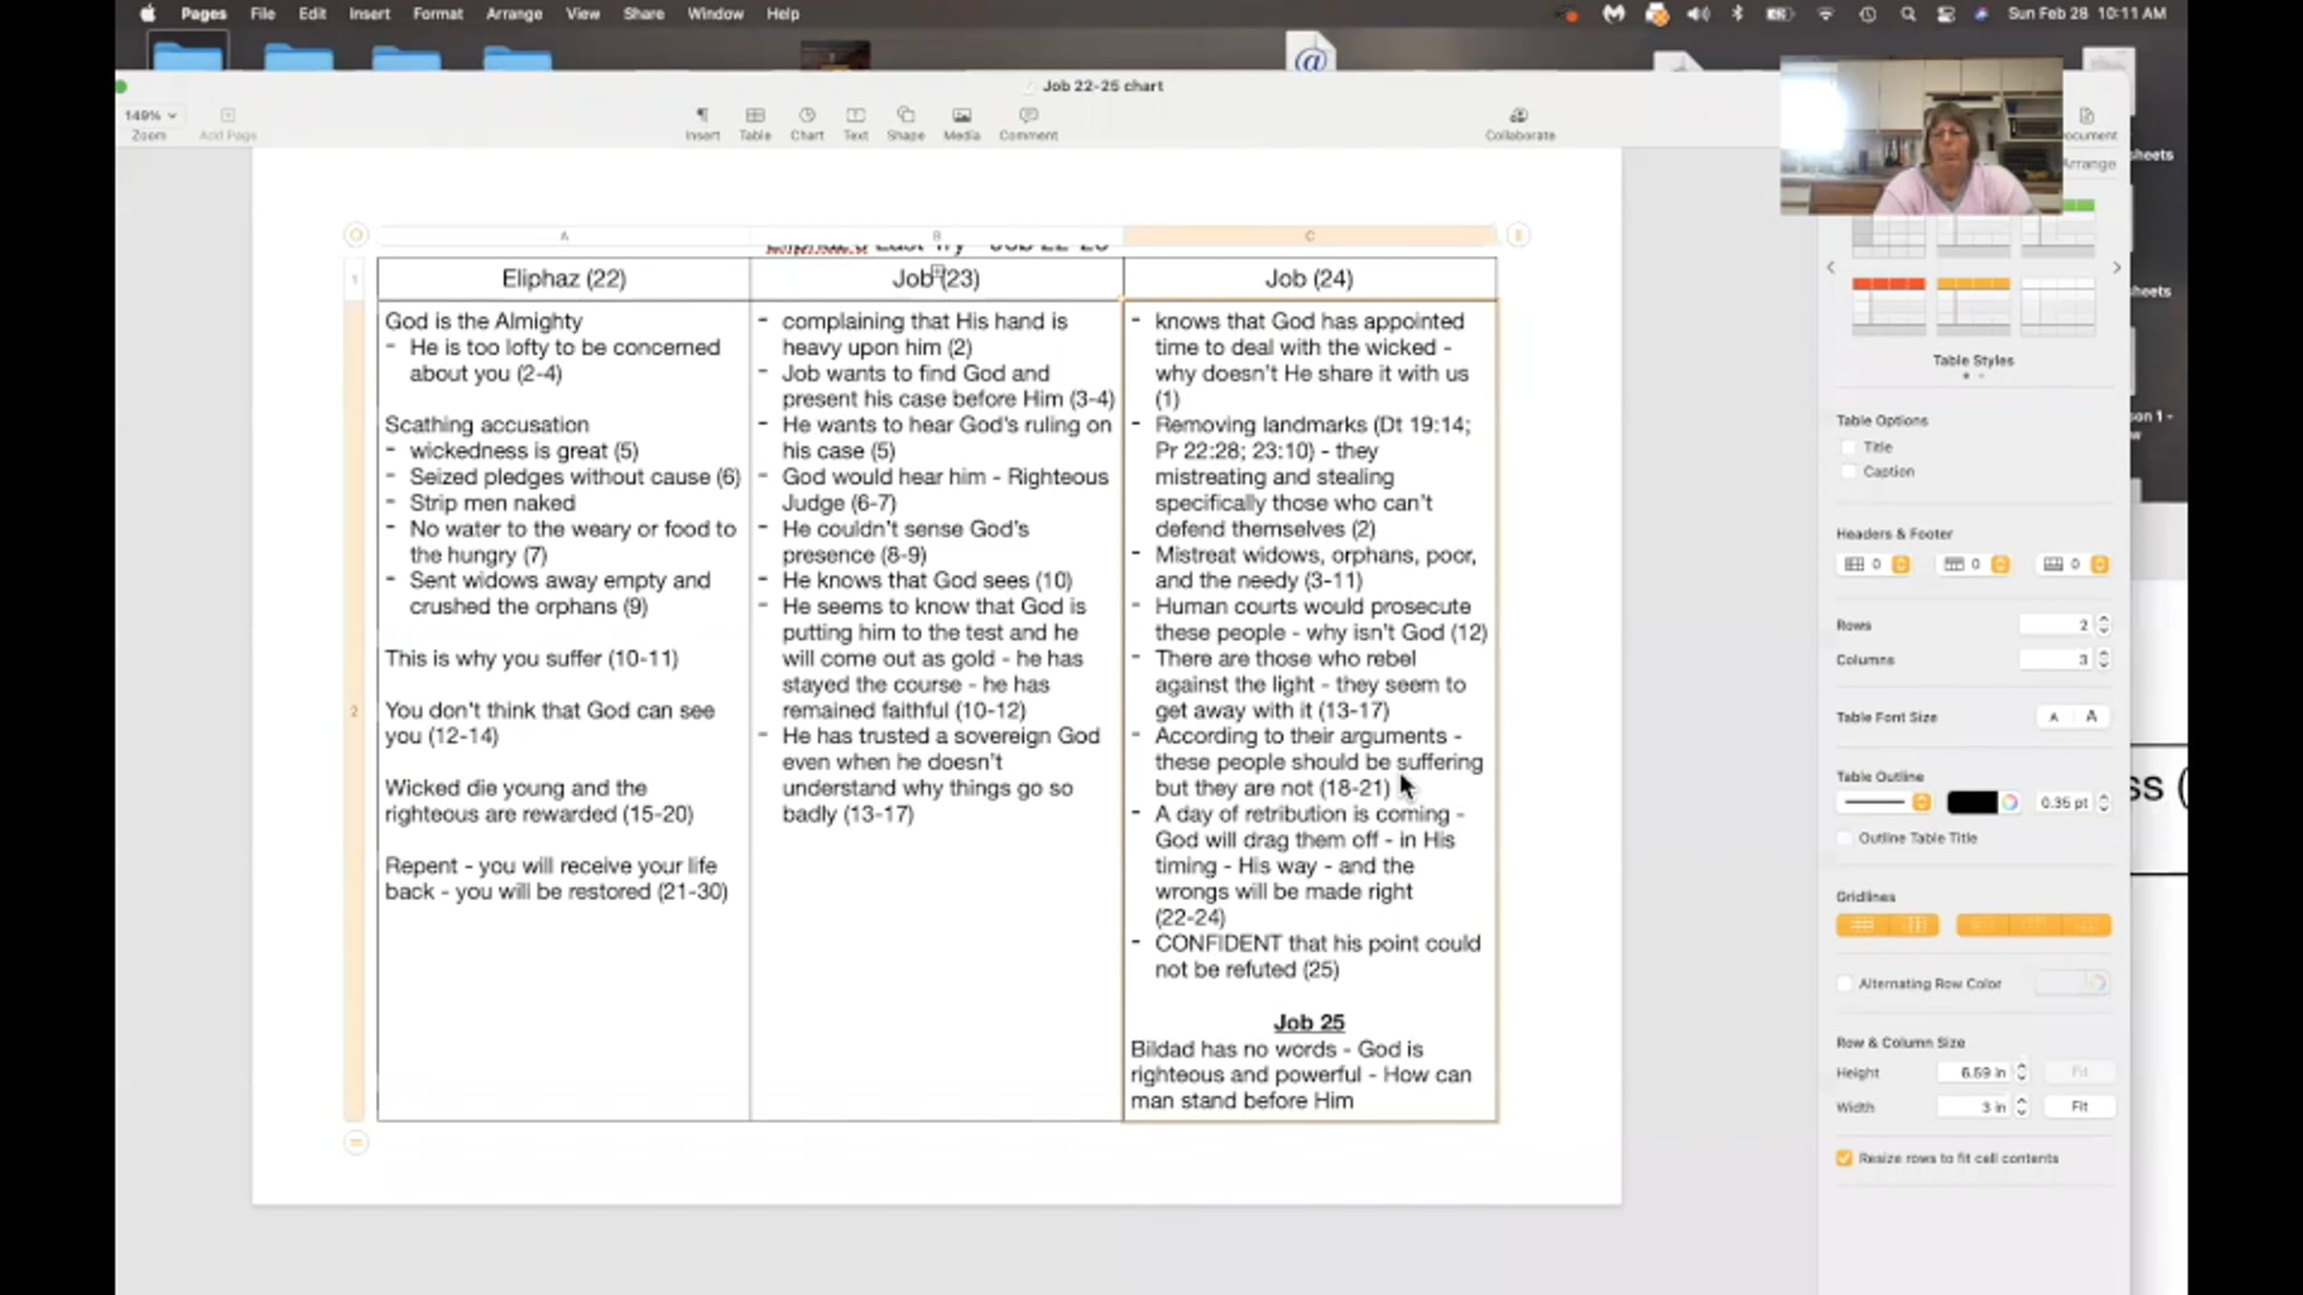Click the row Height stepper
2303x1295 pixels.
tap(2022, 1071)
